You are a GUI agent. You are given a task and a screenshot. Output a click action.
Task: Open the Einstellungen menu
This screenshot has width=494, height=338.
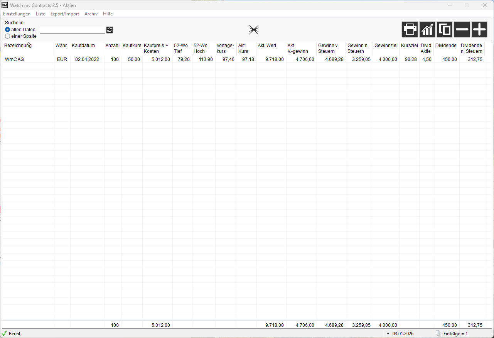point(17,14)
